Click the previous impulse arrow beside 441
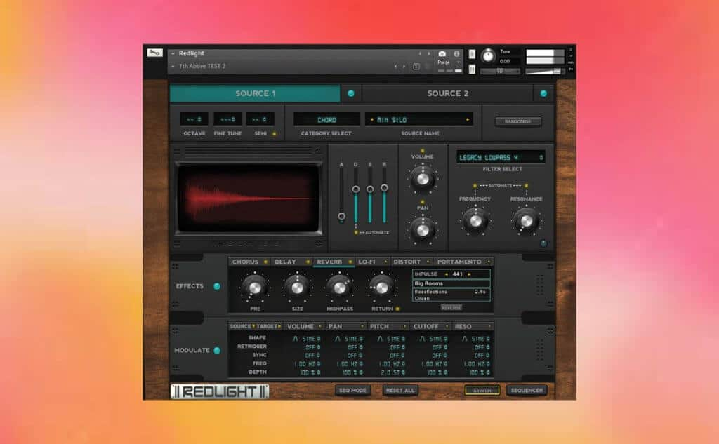719x444 pixels. [x=446, y=274]
